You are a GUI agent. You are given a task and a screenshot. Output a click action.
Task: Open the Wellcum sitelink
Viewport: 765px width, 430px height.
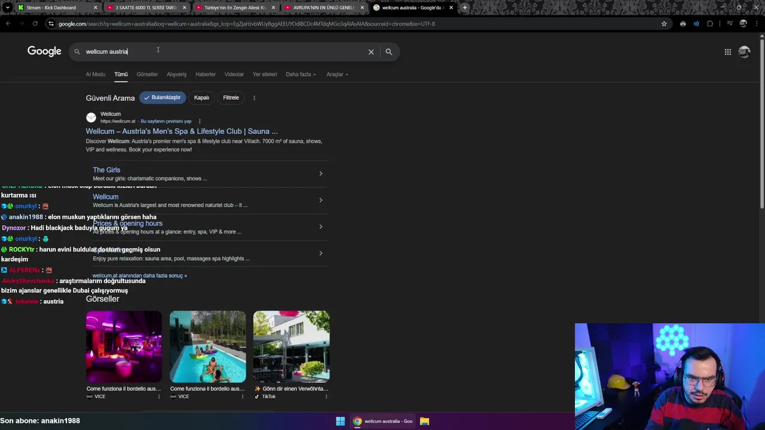pyautogui.click(x=106, y=197)
